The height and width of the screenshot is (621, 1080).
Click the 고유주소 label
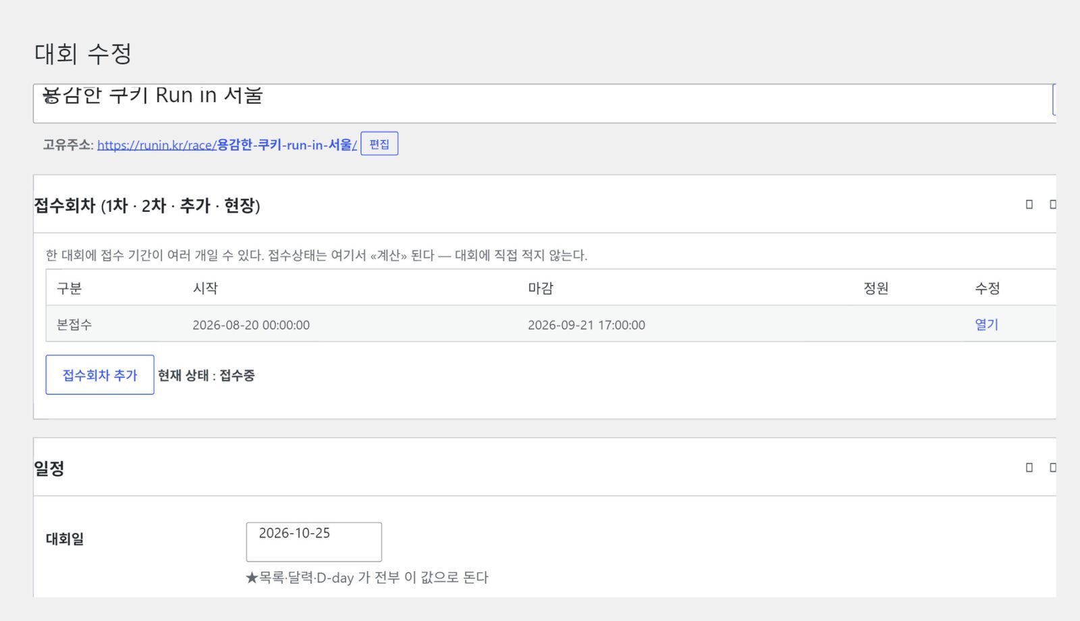(x=68, y=144)
